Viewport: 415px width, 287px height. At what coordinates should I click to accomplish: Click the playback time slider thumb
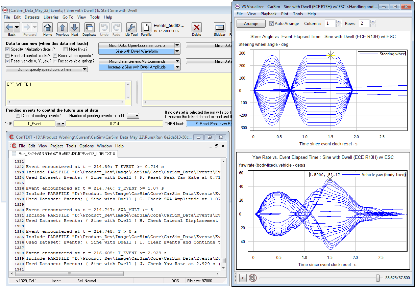[378, 278]
